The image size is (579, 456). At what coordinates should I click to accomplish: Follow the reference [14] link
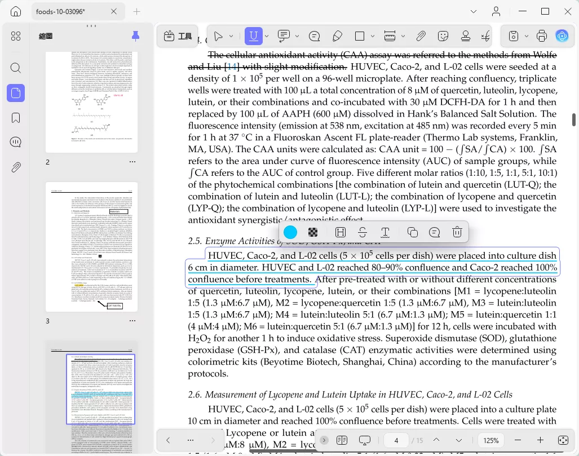coord(232,67)
